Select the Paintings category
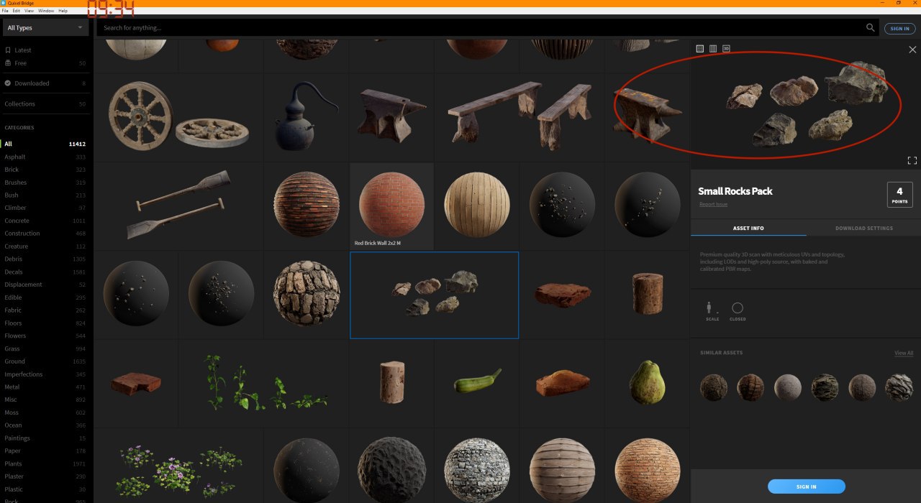The height and width of the screenshot is (503, 921). point(45,438)
